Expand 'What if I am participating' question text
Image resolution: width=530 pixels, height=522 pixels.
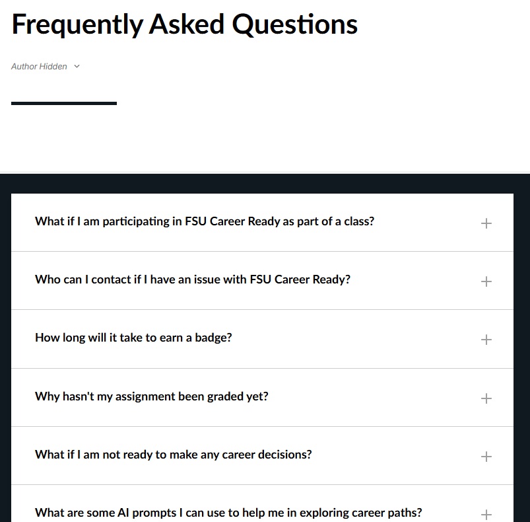click(x=204, y=221)
